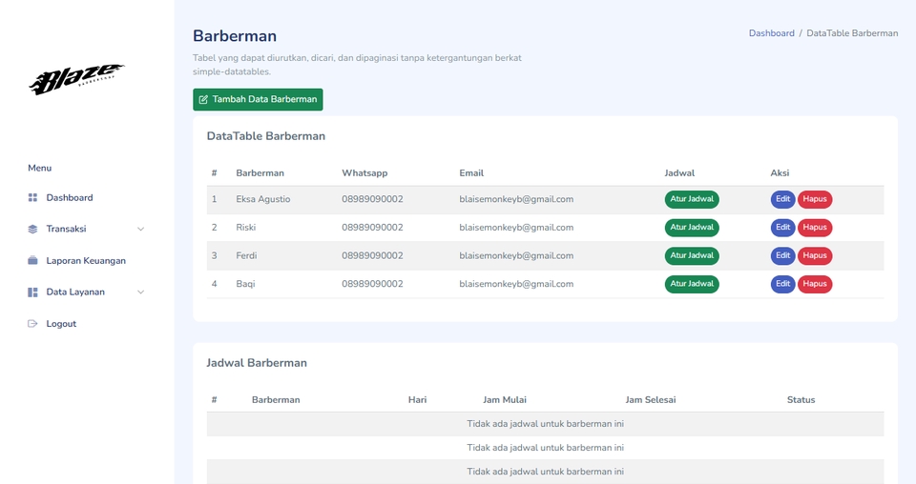Click the Logout arrow icon

32,324
